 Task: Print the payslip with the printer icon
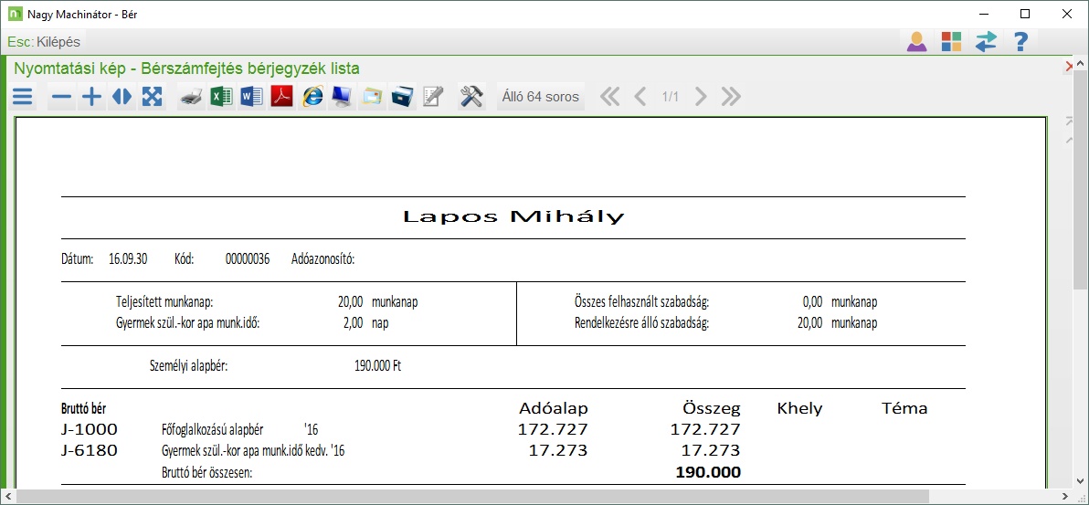point(191,97)
